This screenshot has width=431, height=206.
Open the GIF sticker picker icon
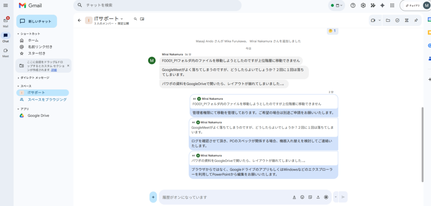pyautogui.click(x=310, y=197)
